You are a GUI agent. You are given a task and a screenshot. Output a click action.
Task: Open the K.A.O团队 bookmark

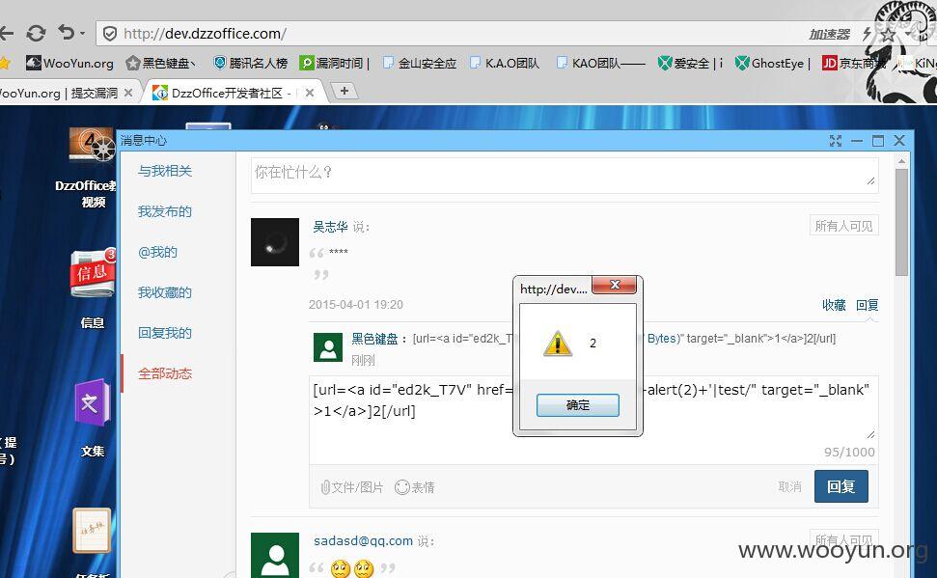505,63
